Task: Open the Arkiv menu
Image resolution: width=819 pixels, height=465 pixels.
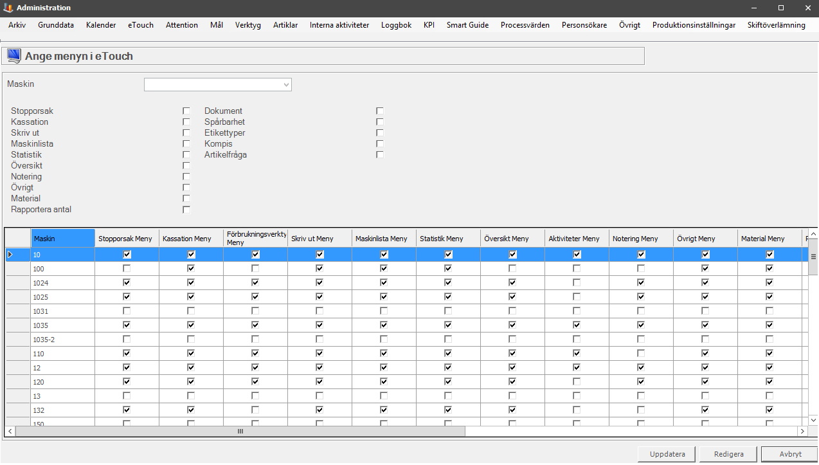Action: click(17, 25)
